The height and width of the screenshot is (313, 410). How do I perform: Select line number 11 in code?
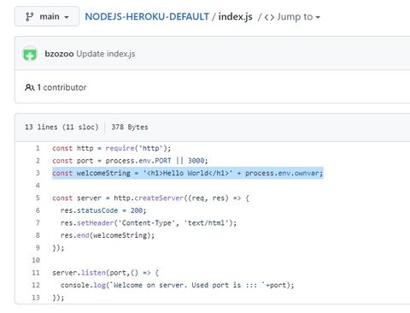36,273
